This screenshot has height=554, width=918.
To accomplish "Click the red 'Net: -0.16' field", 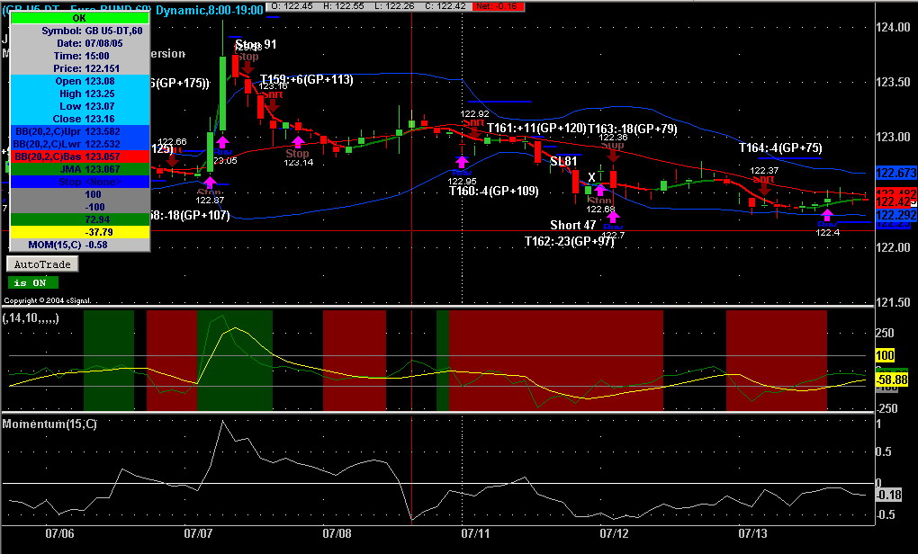I will click(499, 6).
